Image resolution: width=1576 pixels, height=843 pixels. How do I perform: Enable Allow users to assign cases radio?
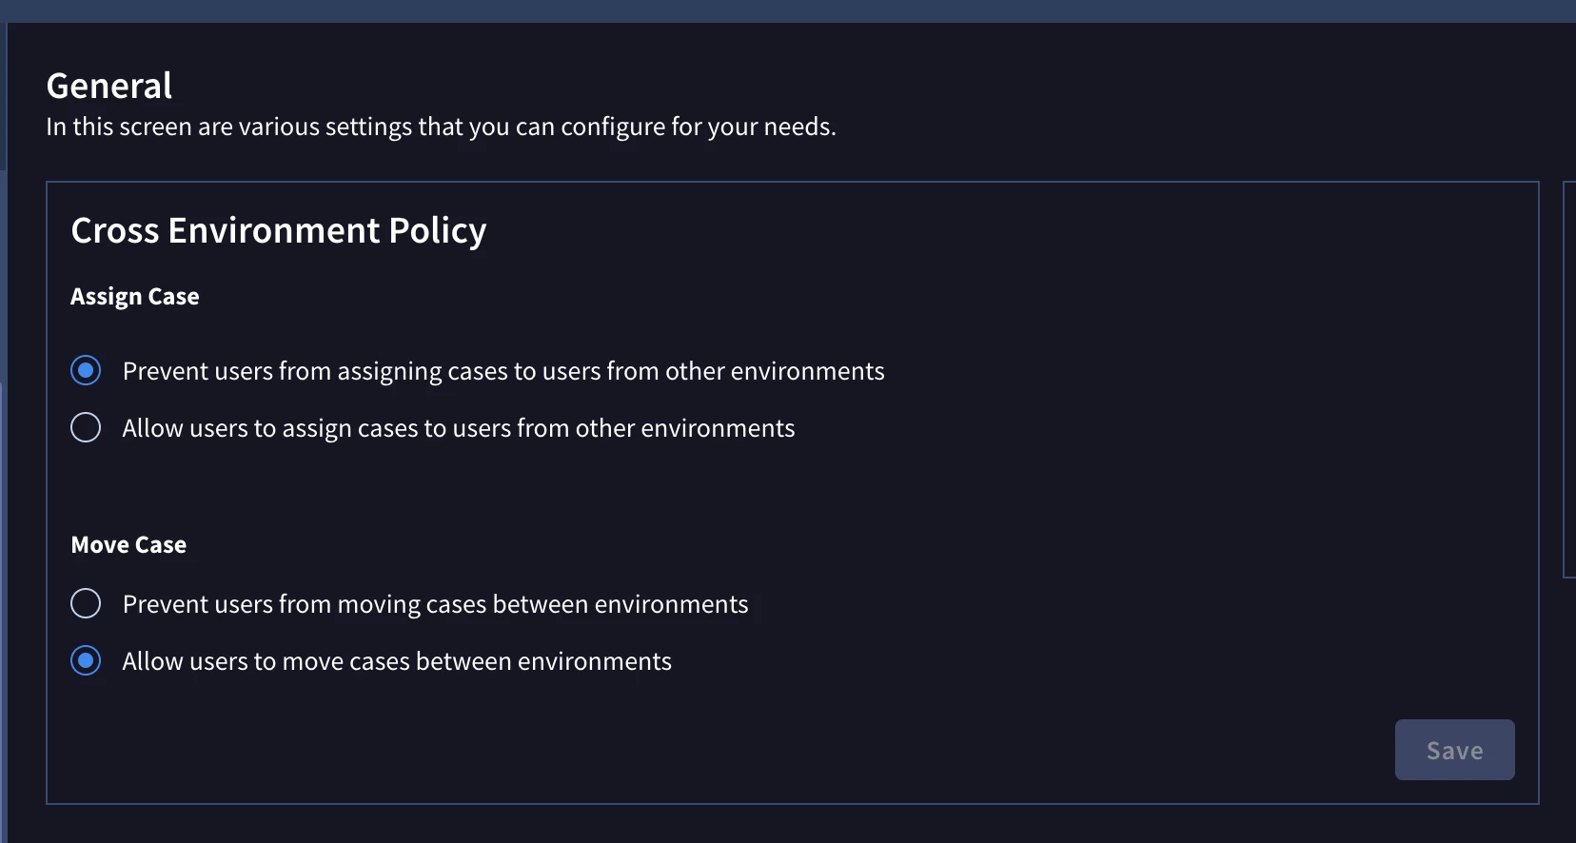86,427
